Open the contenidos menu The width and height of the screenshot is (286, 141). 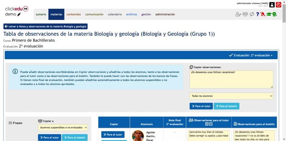tap(74, 14)
